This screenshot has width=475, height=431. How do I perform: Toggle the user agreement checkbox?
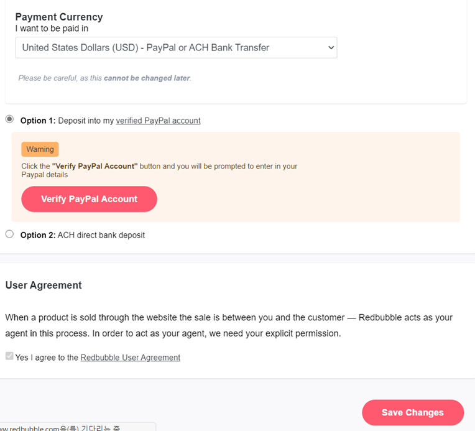(9, 356)
